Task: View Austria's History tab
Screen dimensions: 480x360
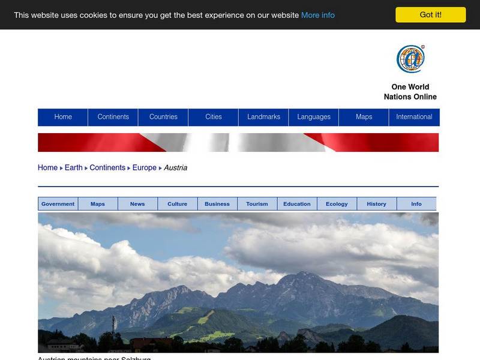Action: tap(377, 203)
